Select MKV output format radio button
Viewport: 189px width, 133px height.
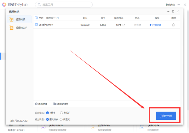62,112
